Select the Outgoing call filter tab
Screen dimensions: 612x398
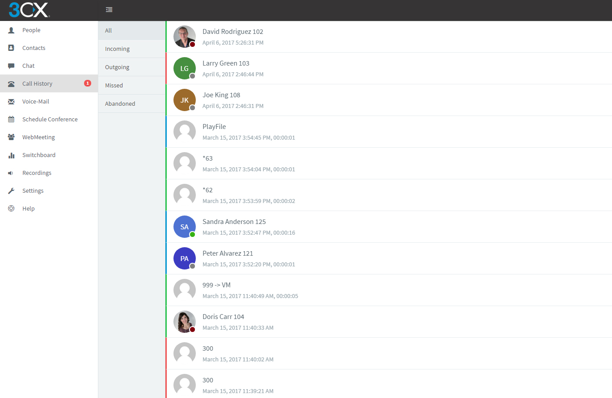click(x=131, y=67)
